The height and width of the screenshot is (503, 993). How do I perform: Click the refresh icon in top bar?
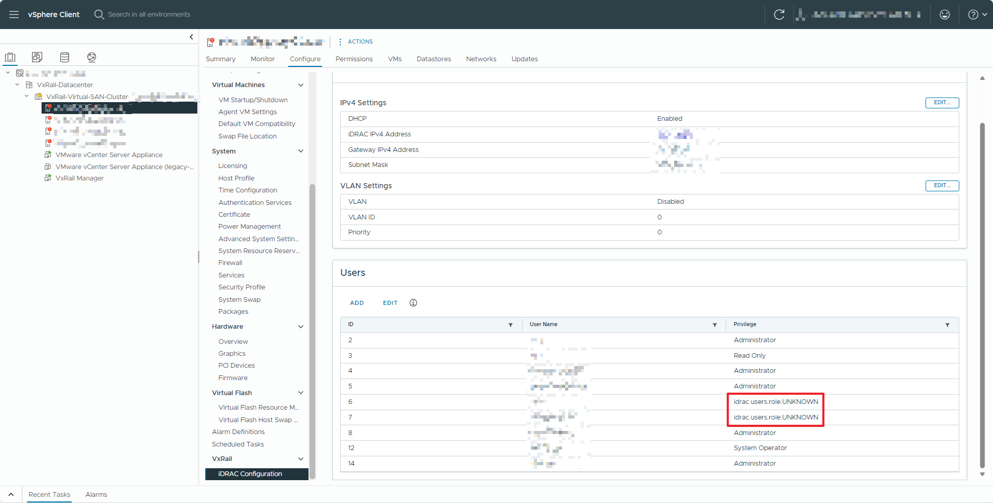click(x=779, y=15)
